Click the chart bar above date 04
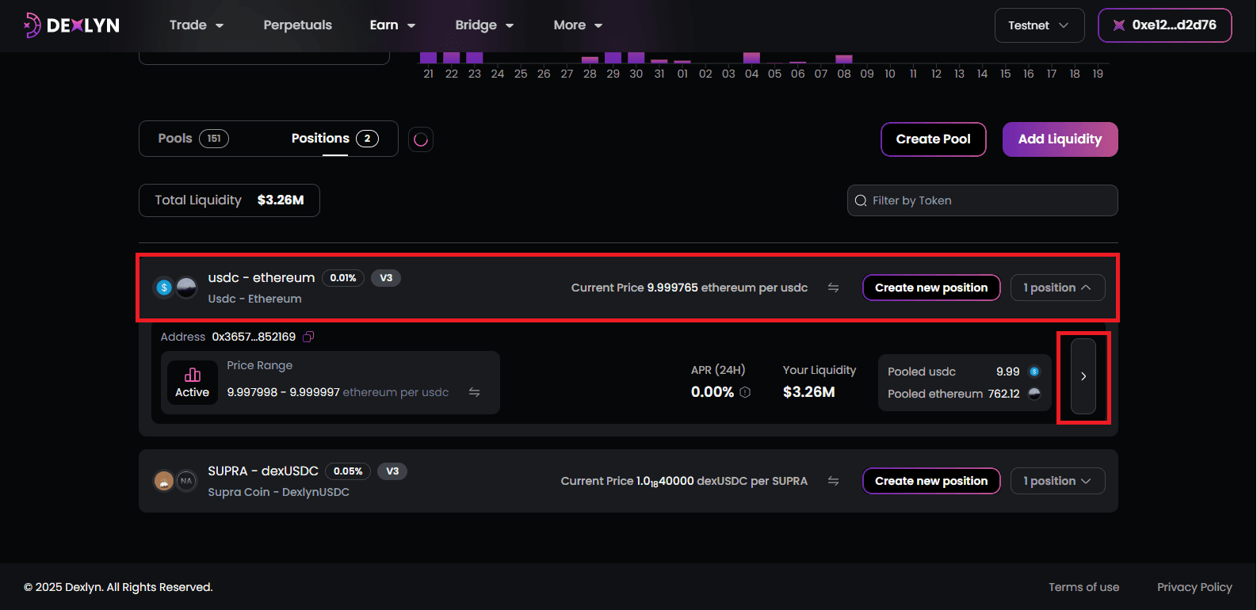The image size is (1257, 610). pyautogui.click(x=751, y=58)
